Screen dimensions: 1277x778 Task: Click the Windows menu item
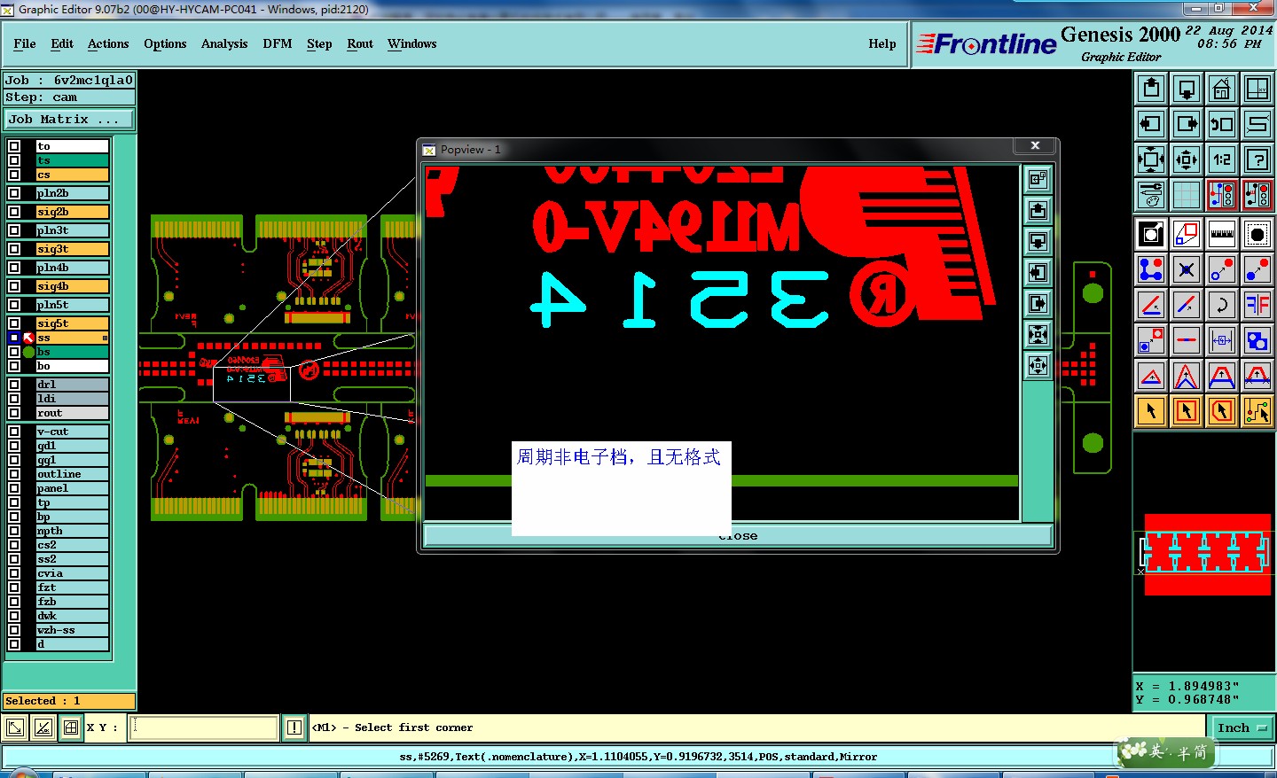point(412,43)
